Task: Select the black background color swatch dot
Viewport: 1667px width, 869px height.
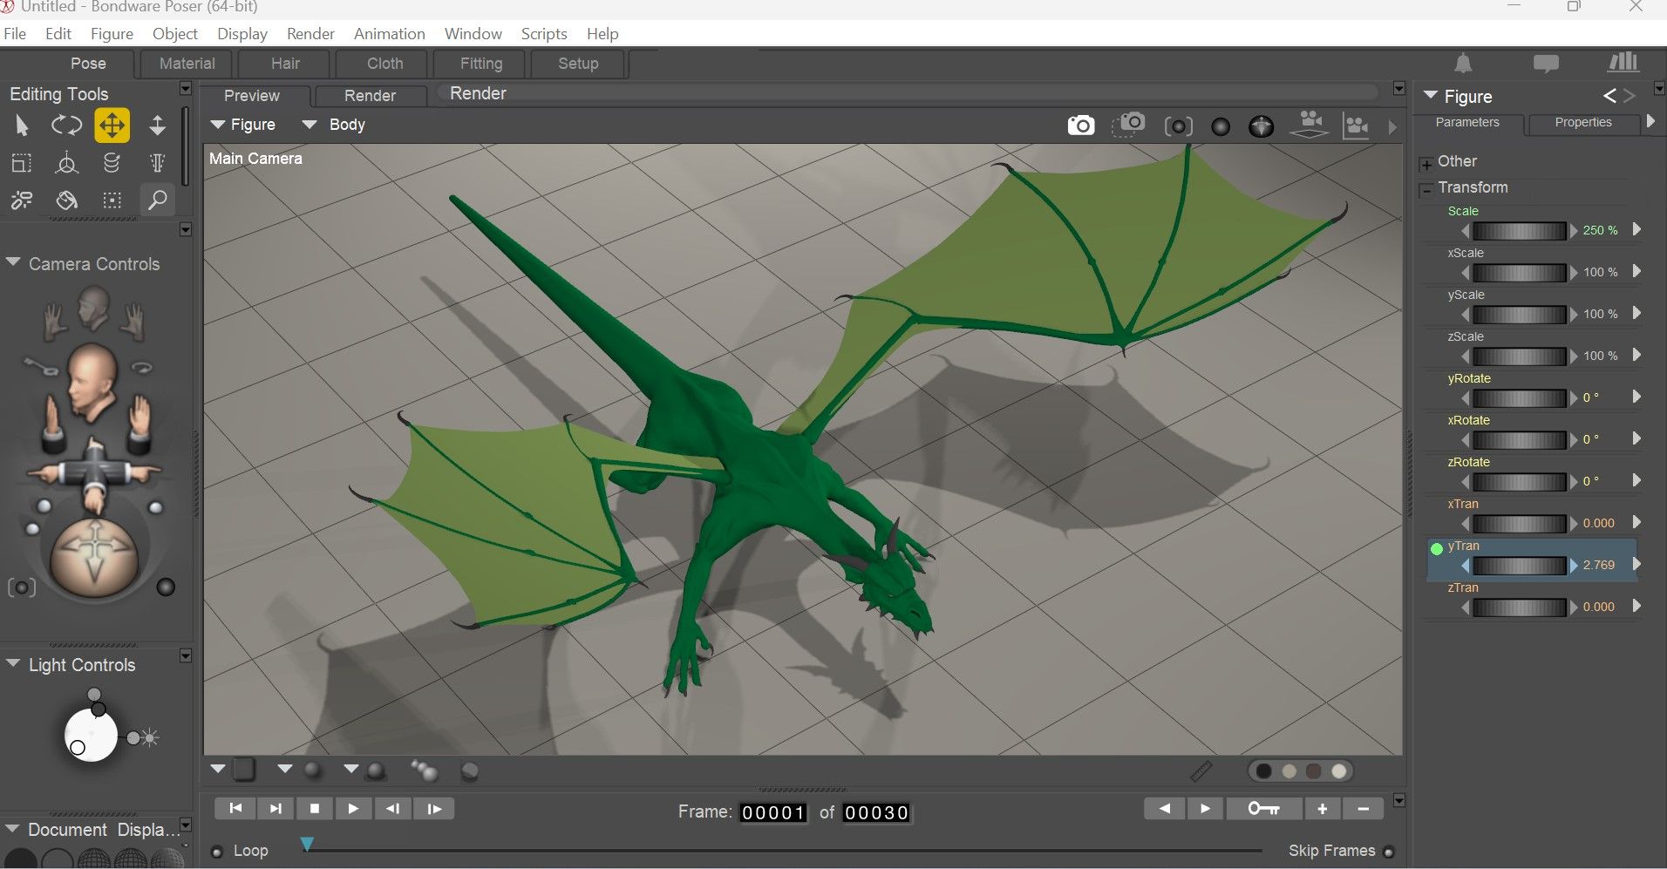Action: click(x=1263, y=771)
